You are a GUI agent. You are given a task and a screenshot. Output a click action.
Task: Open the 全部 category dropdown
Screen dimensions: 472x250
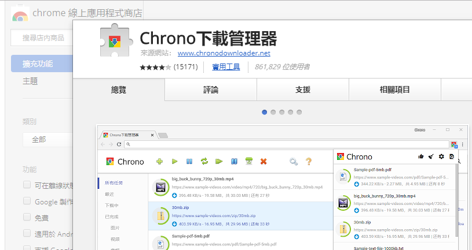(x=48, y=140)
